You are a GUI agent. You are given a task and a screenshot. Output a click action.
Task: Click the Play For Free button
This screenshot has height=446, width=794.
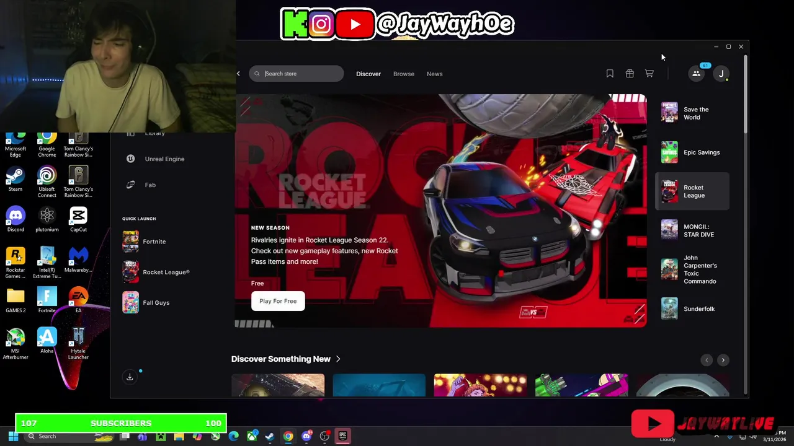coord(278,301)
